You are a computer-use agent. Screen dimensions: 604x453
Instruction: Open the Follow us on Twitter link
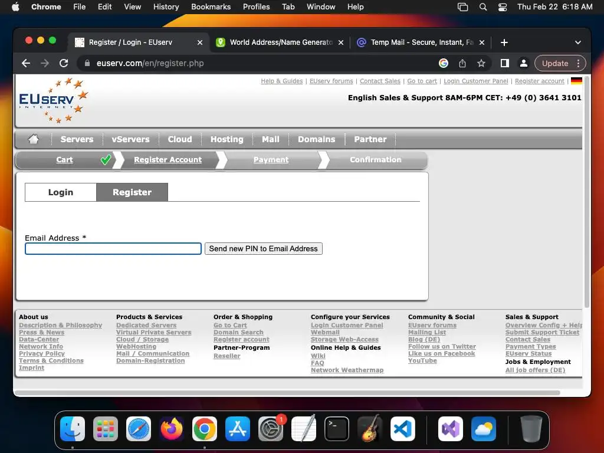[x=442, y=347]
